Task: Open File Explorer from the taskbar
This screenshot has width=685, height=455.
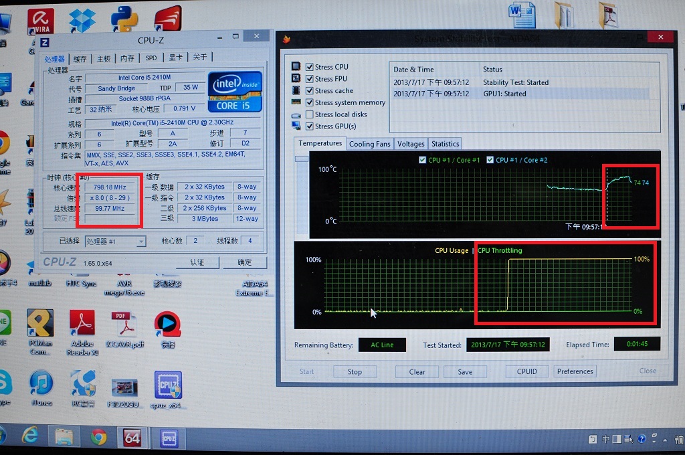Action: pyautogui.click(x=64, y=436)
